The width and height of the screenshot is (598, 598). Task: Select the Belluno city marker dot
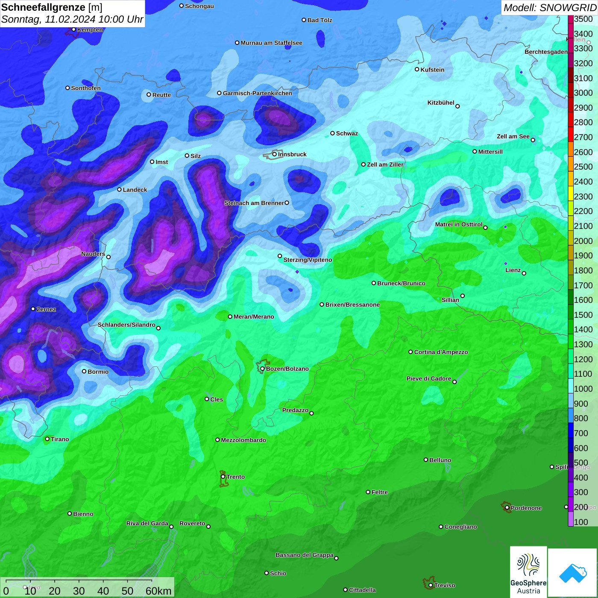pyautogui.click(x=425, y=460)
